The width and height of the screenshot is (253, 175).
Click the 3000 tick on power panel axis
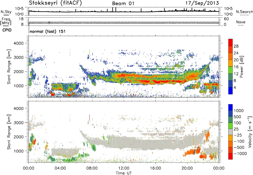click(19, 57)
